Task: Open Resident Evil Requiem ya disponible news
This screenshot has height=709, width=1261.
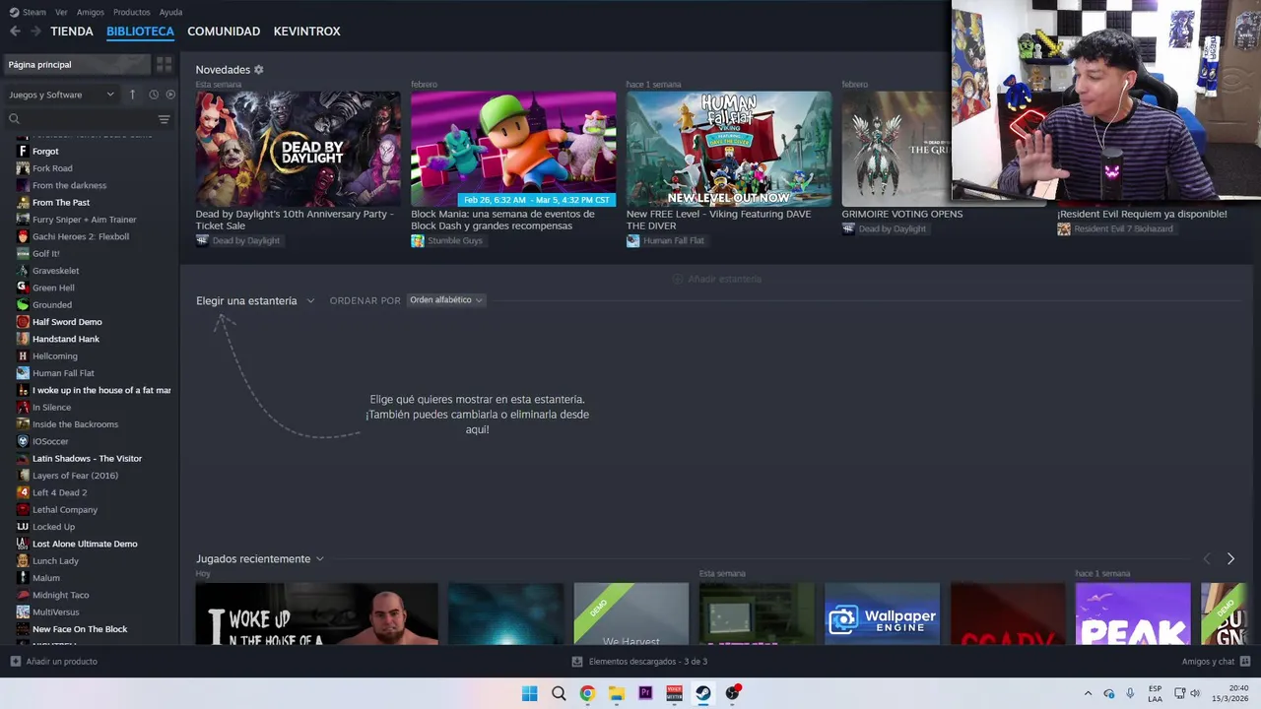Action: click(x=1142, y=214)
